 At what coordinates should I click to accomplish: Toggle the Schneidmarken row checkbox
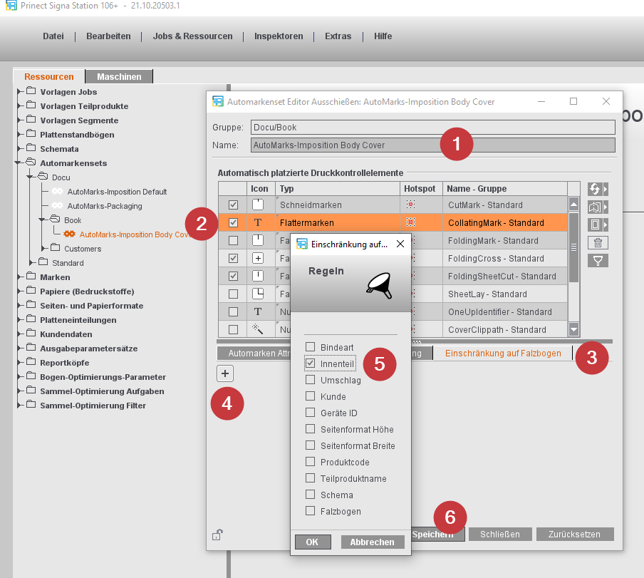tap(233, 205)
